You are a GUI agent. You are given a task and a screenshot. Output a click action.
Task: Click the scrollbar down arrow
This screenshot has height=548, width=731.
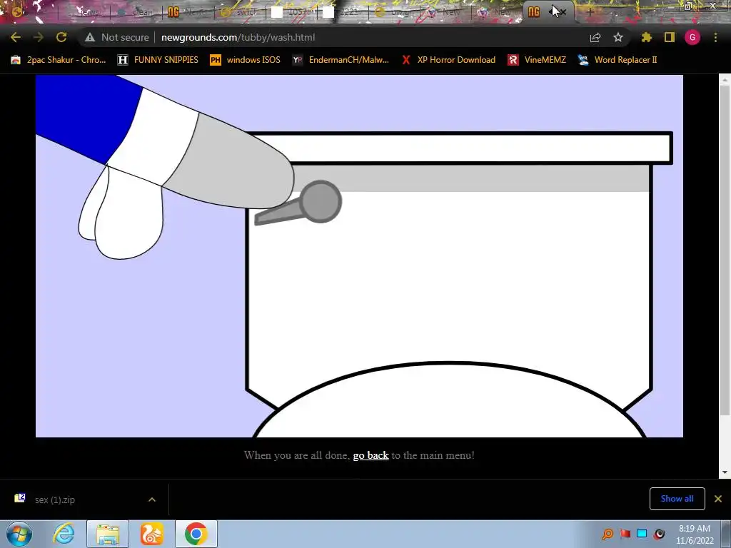725,472
